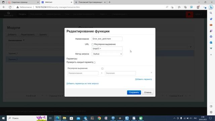This screenshot has width=215, height=121.
Task: Click the browser address bar URL
Action: pos(57,7)
